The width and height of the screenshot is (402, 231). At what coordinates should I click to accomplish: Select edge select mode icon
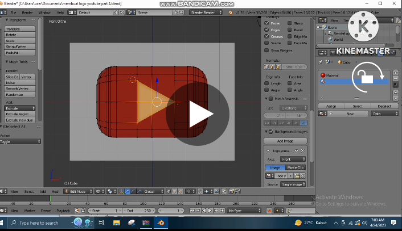tap(174, 191)
